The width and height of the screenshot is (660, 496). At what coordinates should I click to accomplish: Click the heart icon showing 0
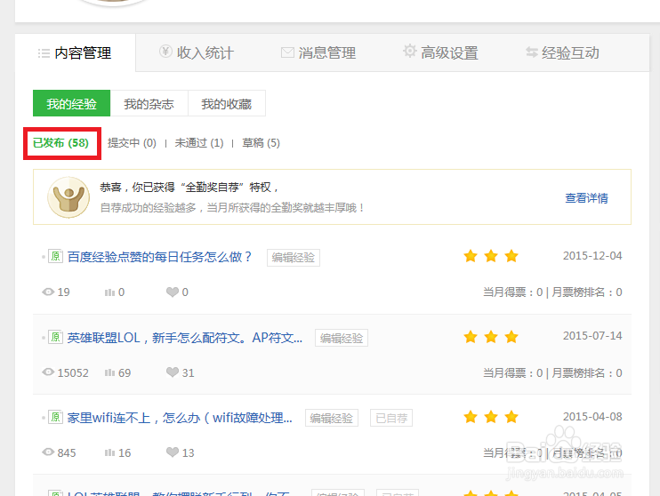pyautogui.click(x=173, y=292)
